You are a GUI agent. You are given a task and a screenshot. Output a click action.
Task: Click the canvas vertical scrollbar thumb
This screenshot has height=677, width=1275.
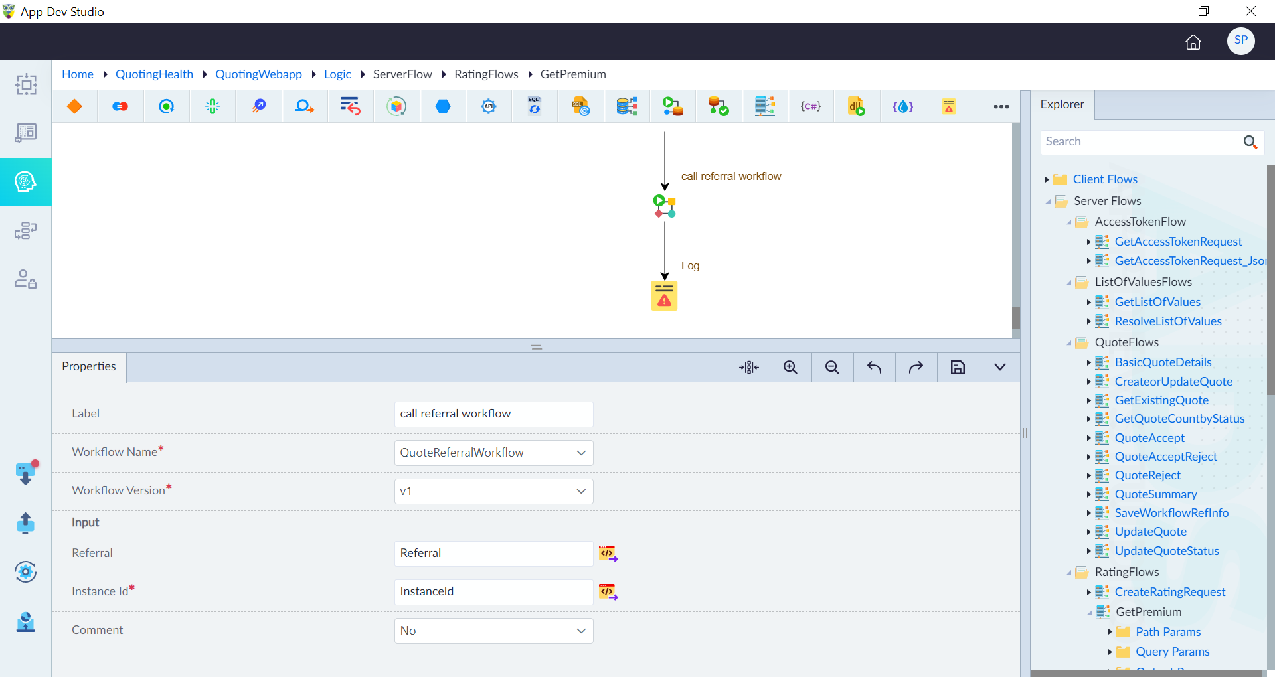pos(1016,317)
